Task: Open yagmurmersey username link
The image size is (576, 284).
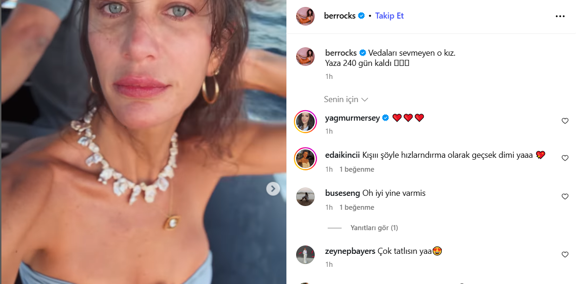Action: click(352, 118)
